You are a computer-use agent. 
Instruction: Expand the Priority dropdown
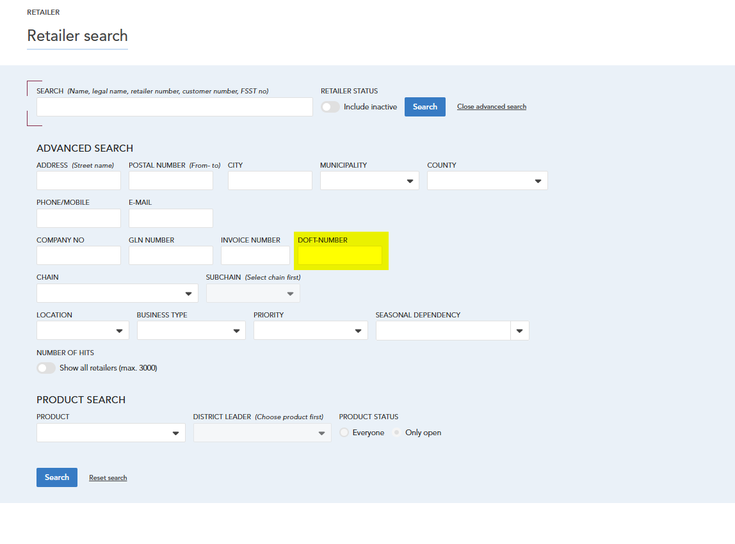pos(311,330)
